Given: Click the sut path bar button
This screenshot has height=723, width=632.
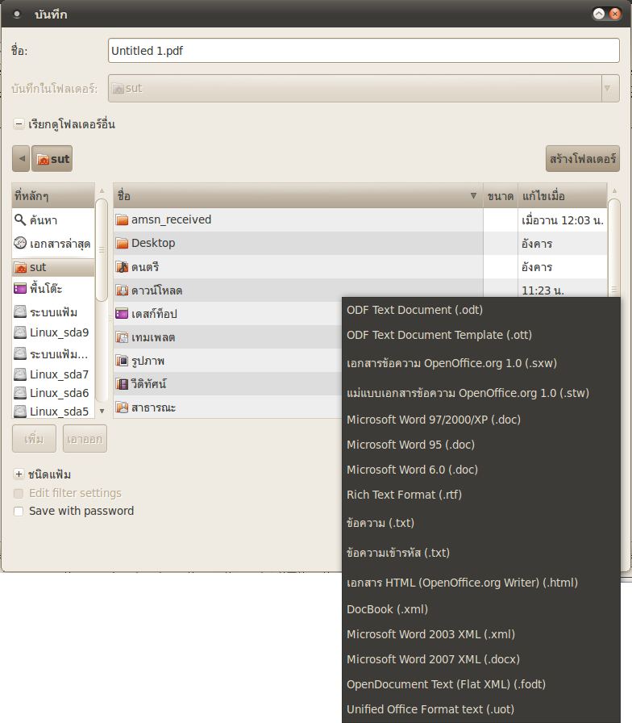Looking at the screenshot, I should (52, 159).
